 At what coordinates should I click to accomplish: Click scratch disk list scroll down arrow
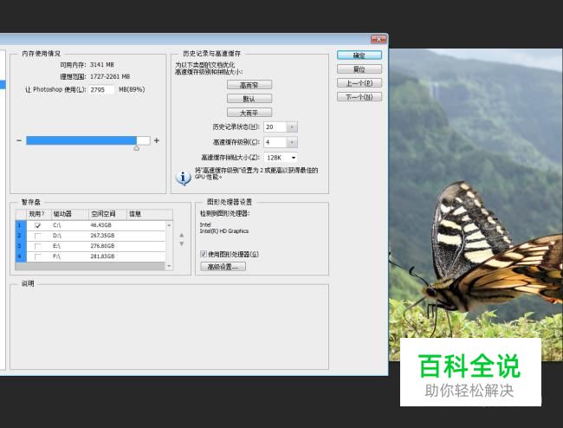pos(169,267)
